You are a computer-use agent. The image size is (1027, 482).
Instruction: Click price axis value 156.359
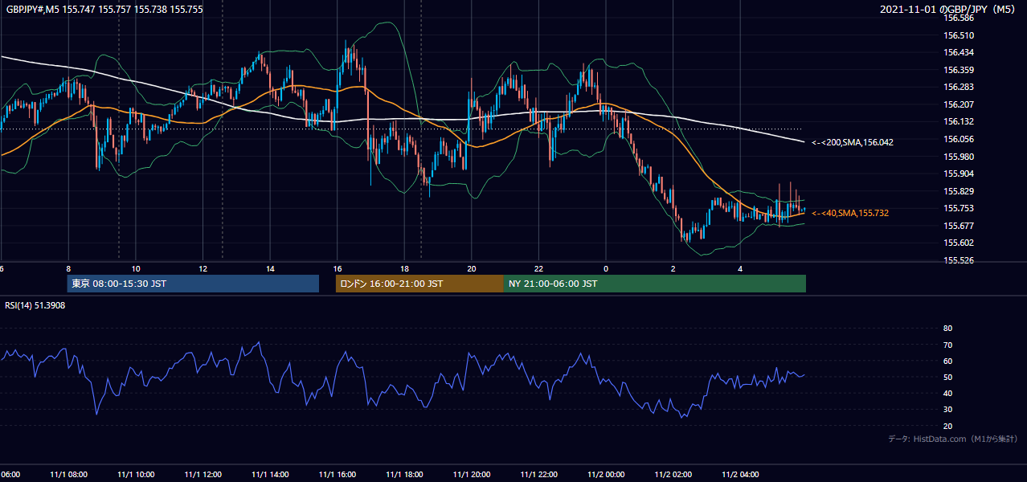coord(958,70)
